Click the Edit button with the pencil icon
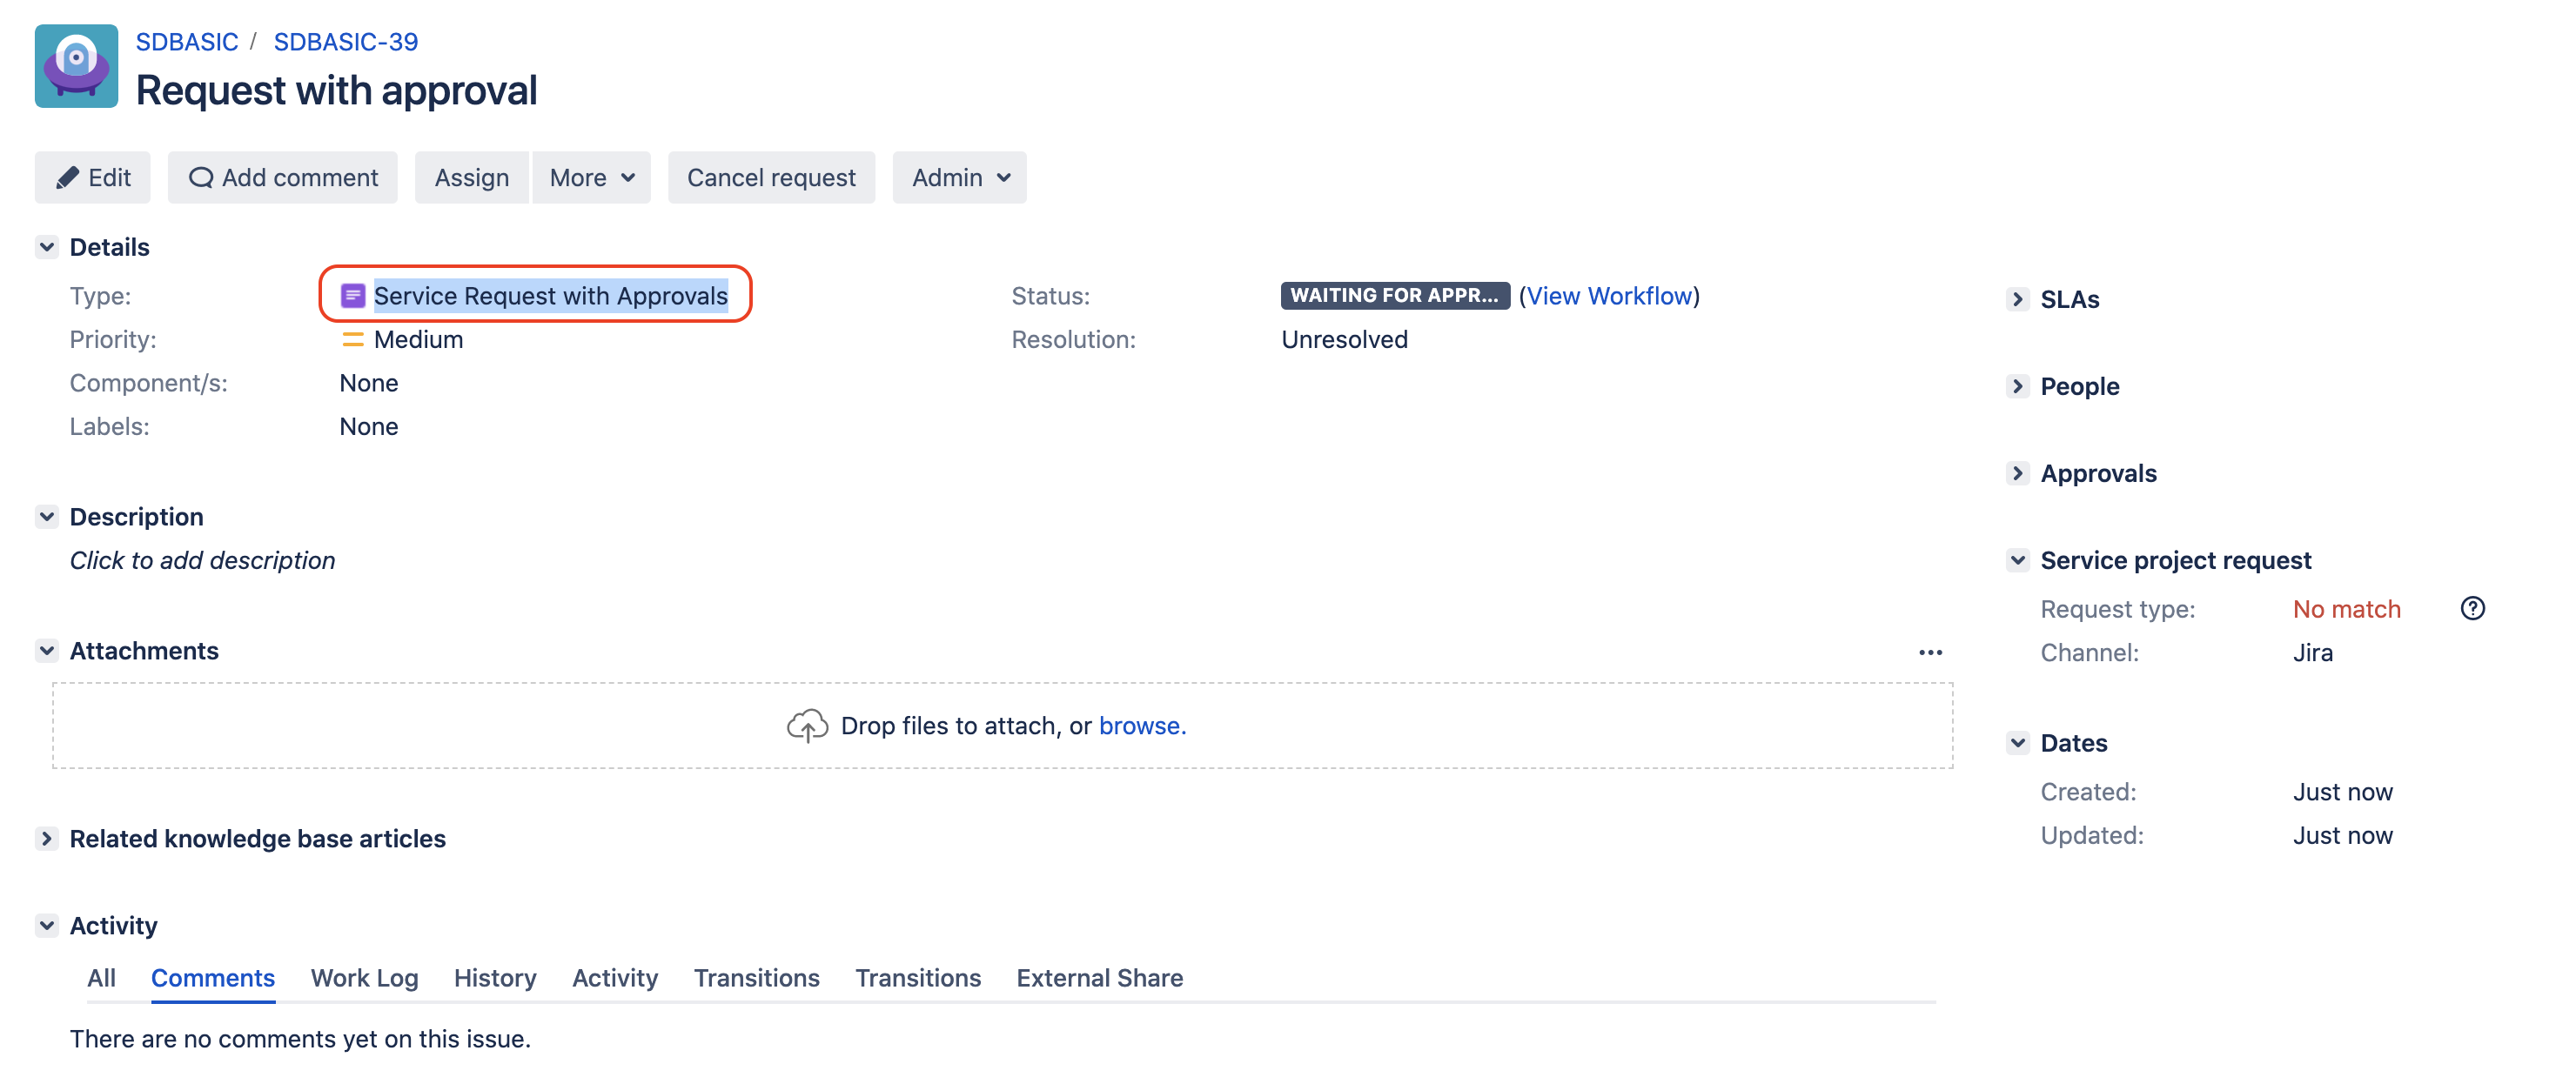2576x1084 pixels. coord(93,177)
